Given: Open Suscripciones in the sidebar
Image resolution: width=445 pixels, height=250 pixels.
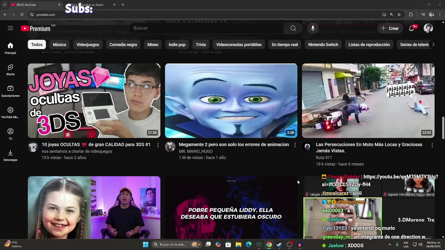Looking at the screenshot, I should 10,91.
